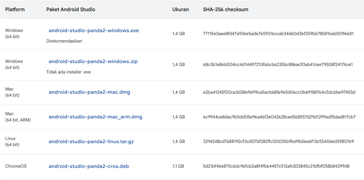Select the Ukuran column header
Viewport: 364px width, 180px height.
point(181,10)
